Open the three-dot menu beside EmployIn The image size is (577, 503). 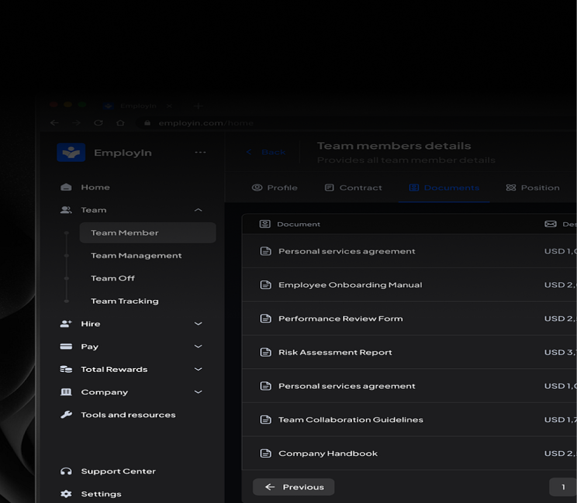tap(201, 153)
